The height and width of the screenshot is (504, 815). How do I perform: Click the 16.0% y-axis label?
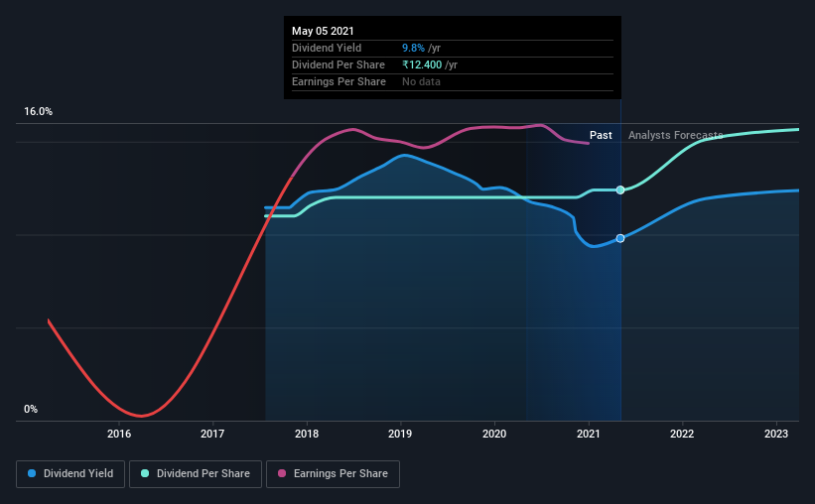38,112
